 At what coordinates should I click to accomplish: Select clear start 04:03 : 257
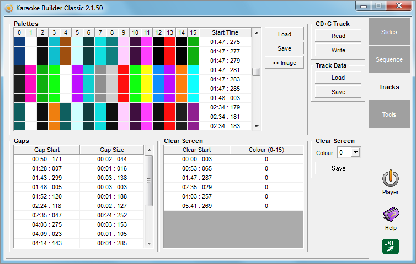(196, 196)
